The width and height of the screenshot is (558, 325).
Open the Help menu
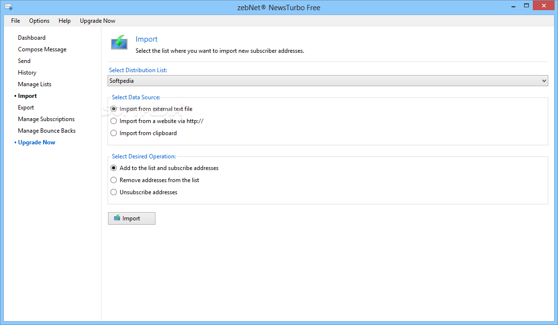point(64,21)
